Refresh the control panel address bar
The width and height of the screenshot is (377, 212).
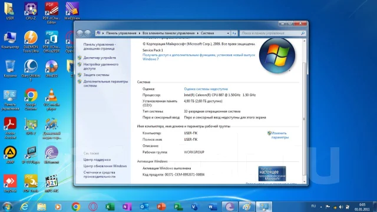(x=234, y=33)
